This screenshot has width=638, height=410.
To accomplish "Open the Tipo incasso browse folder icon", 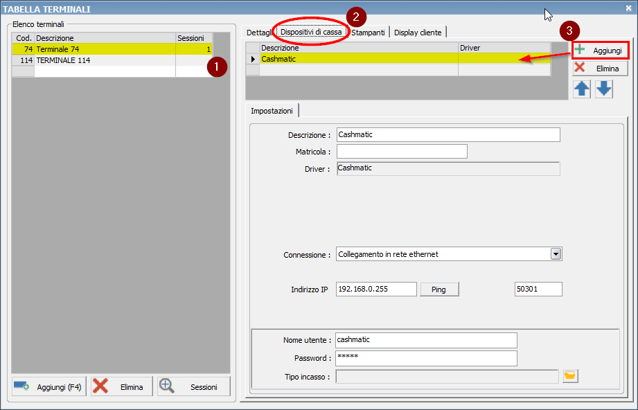I will click(x=571, y=376).
